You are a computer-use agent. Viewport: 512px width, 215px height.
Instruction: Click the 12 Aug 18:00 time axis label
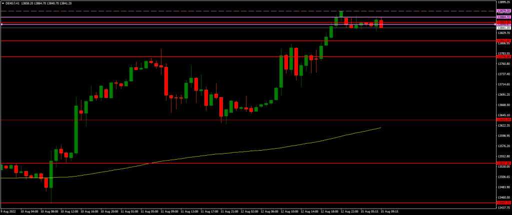[329, 212]
